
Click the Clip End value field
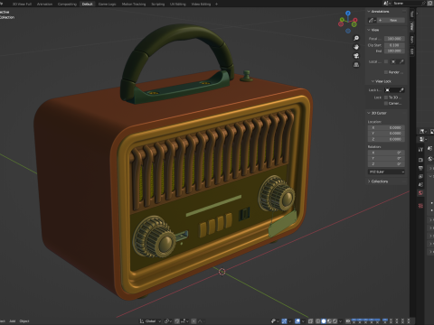394,51
